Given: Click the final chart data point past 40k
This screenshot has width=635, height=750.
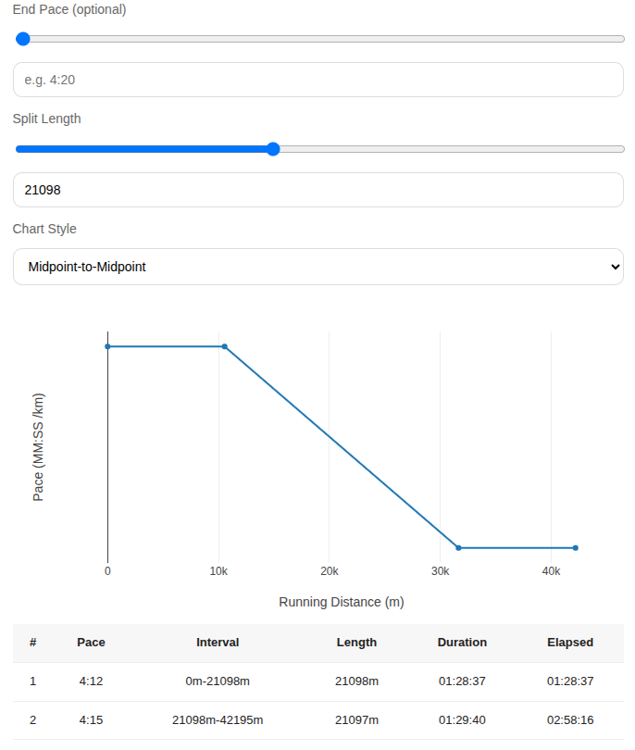Looking at the screenshot, I should pos(575,548).
